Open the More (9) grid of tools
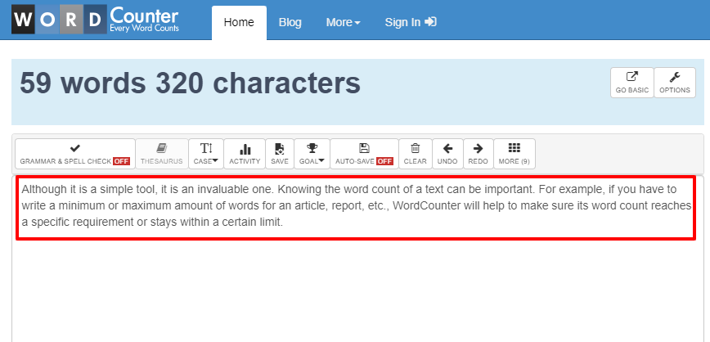The image size is (710, 342). coord(515,153)
